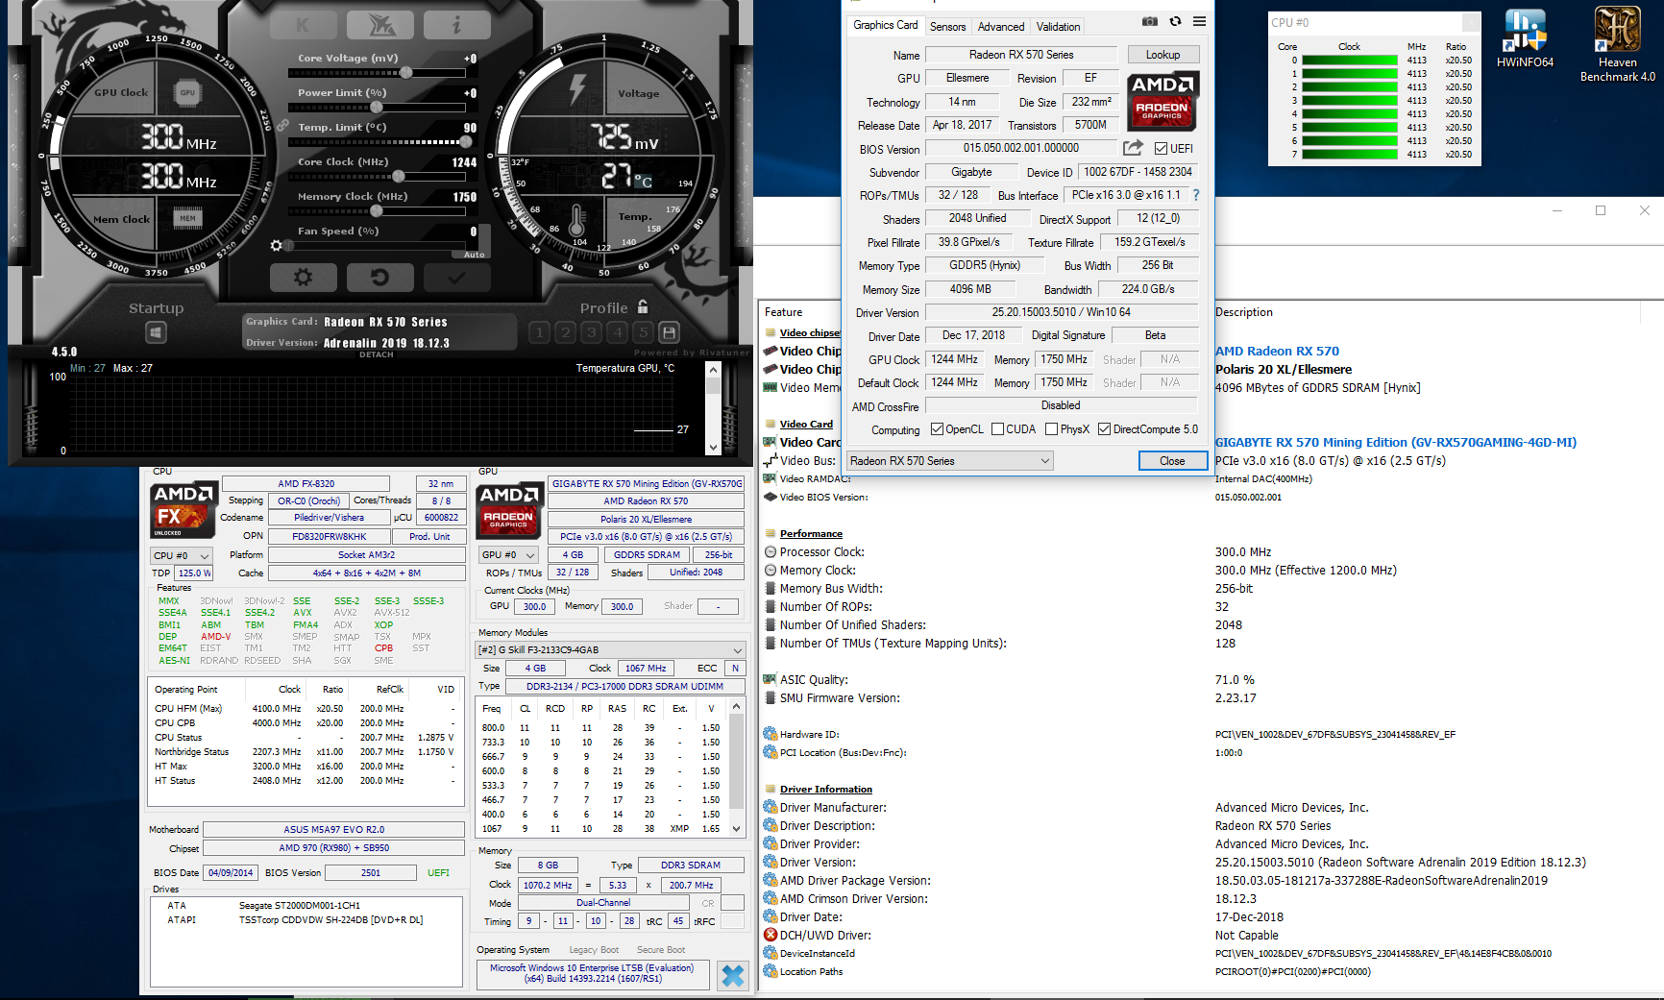Click the AMD Radeon logo in GPU-Z

tap(1162, 102)
